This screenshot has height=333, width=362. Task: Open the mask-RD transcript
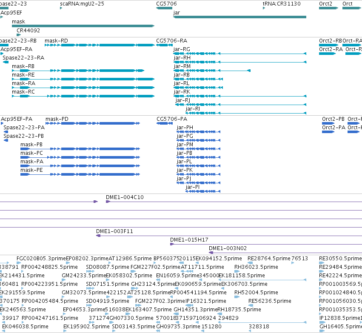tap(100, 45)
